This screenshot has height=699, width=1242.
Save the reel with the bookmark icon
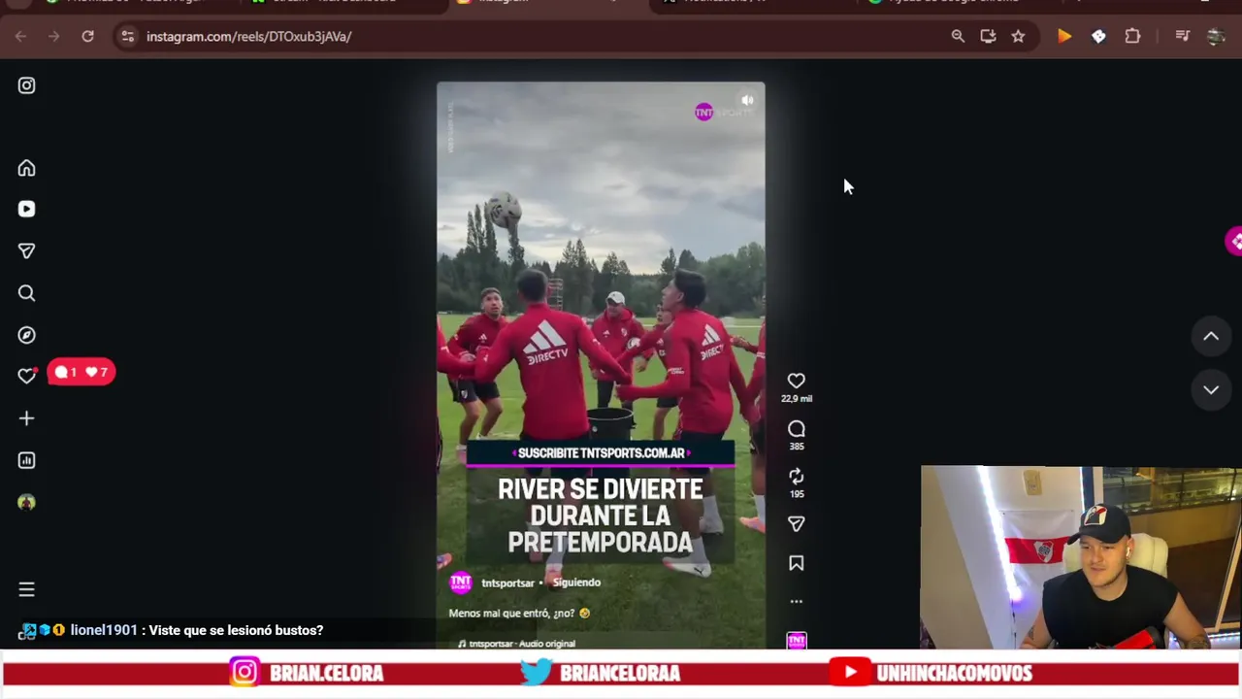click(796, 563)
